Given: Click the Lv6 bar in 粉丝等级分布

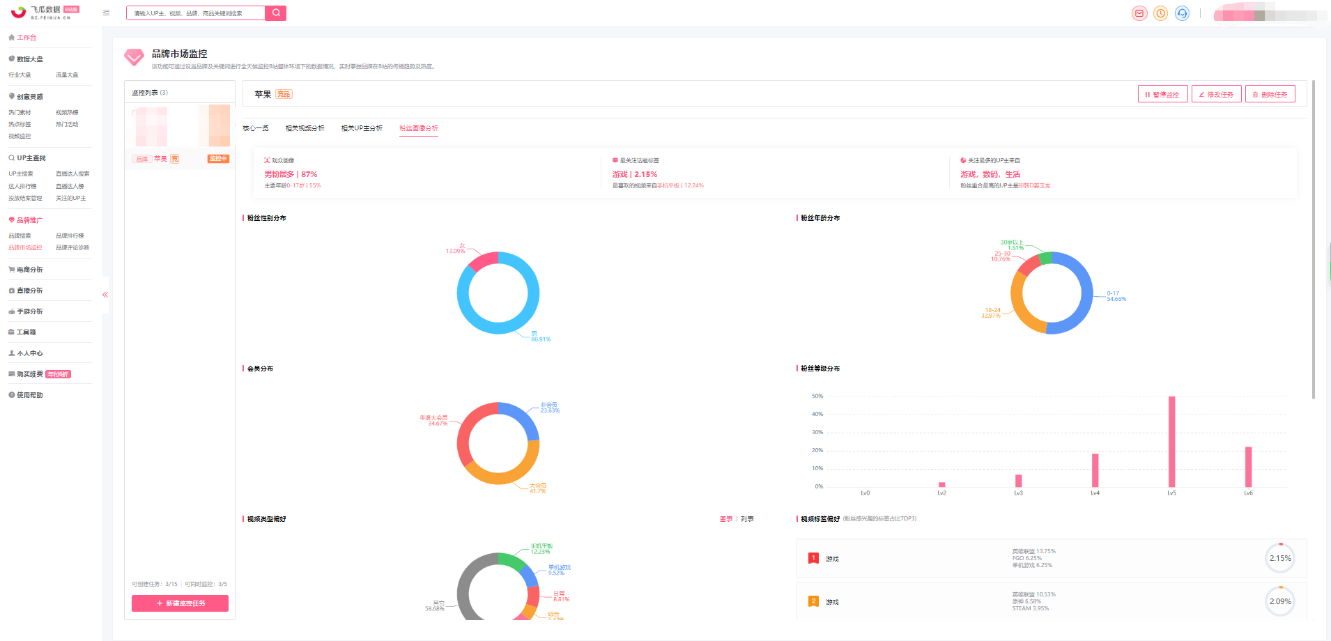Looking at the screenshot, I should 1249,467.
